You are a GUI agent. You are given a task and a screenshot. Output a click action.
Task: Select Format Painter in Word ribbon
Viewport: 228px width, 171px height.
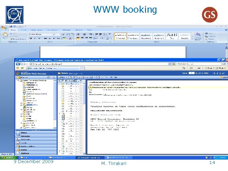[18, 39]
